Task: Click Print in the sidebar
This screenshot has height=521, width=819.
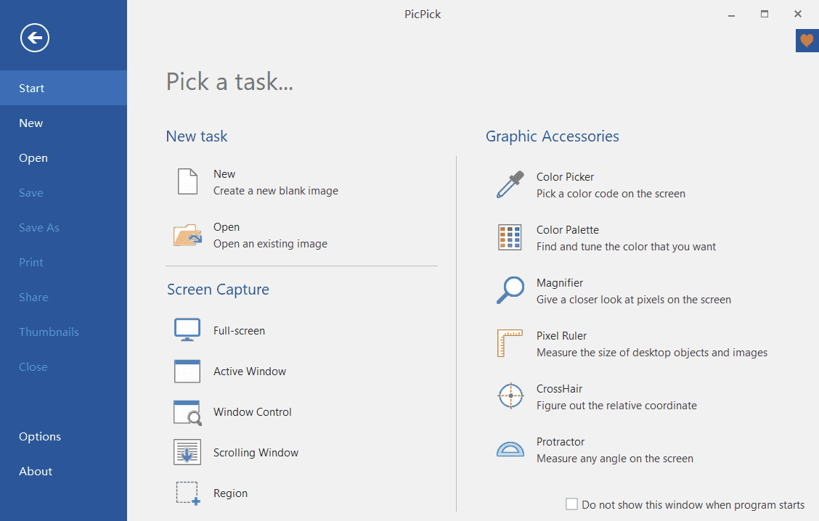Action: [x=63, y=263]
